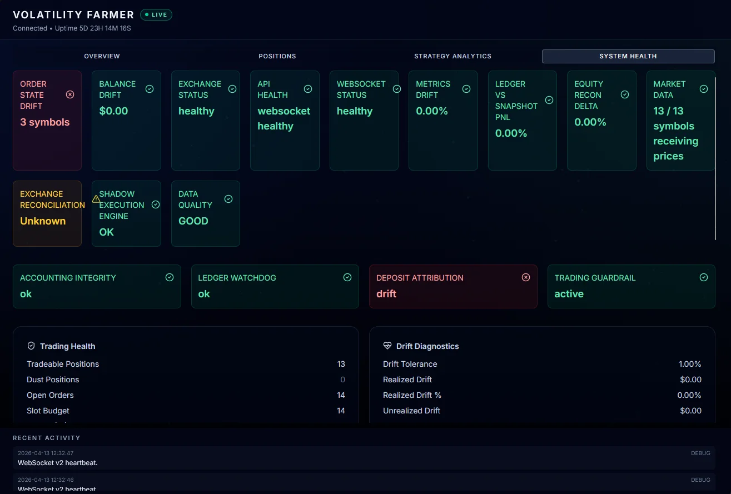Image resolution: width=731 pixels, height=494 pixels.
Task: Click the check icon on Market Data card
Action: coord(704,89)
